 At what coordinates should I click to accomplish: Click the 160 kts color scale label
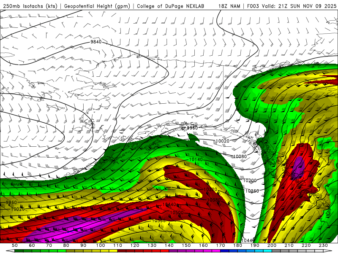tap(203, 245)
